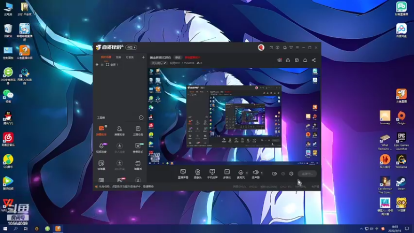
Task: Expand the system tray hidden icons chevron
Action: click(x=361, y=229)
